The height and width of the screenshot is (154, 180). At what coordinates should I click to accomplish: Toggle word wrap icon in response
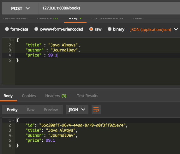96,110
